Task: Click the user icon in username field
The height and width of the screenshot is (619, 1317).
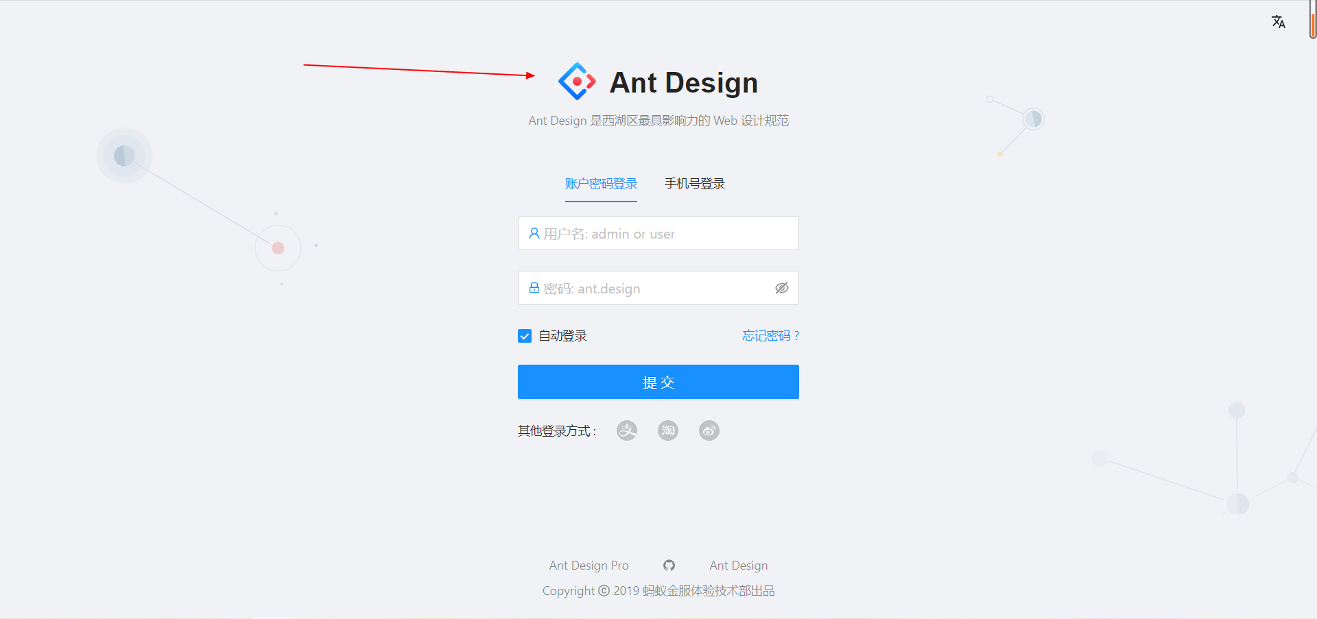Action: tap(534, 233)
